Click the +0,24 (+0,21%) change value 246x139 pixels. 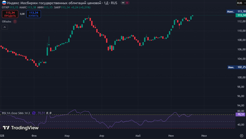80,7
